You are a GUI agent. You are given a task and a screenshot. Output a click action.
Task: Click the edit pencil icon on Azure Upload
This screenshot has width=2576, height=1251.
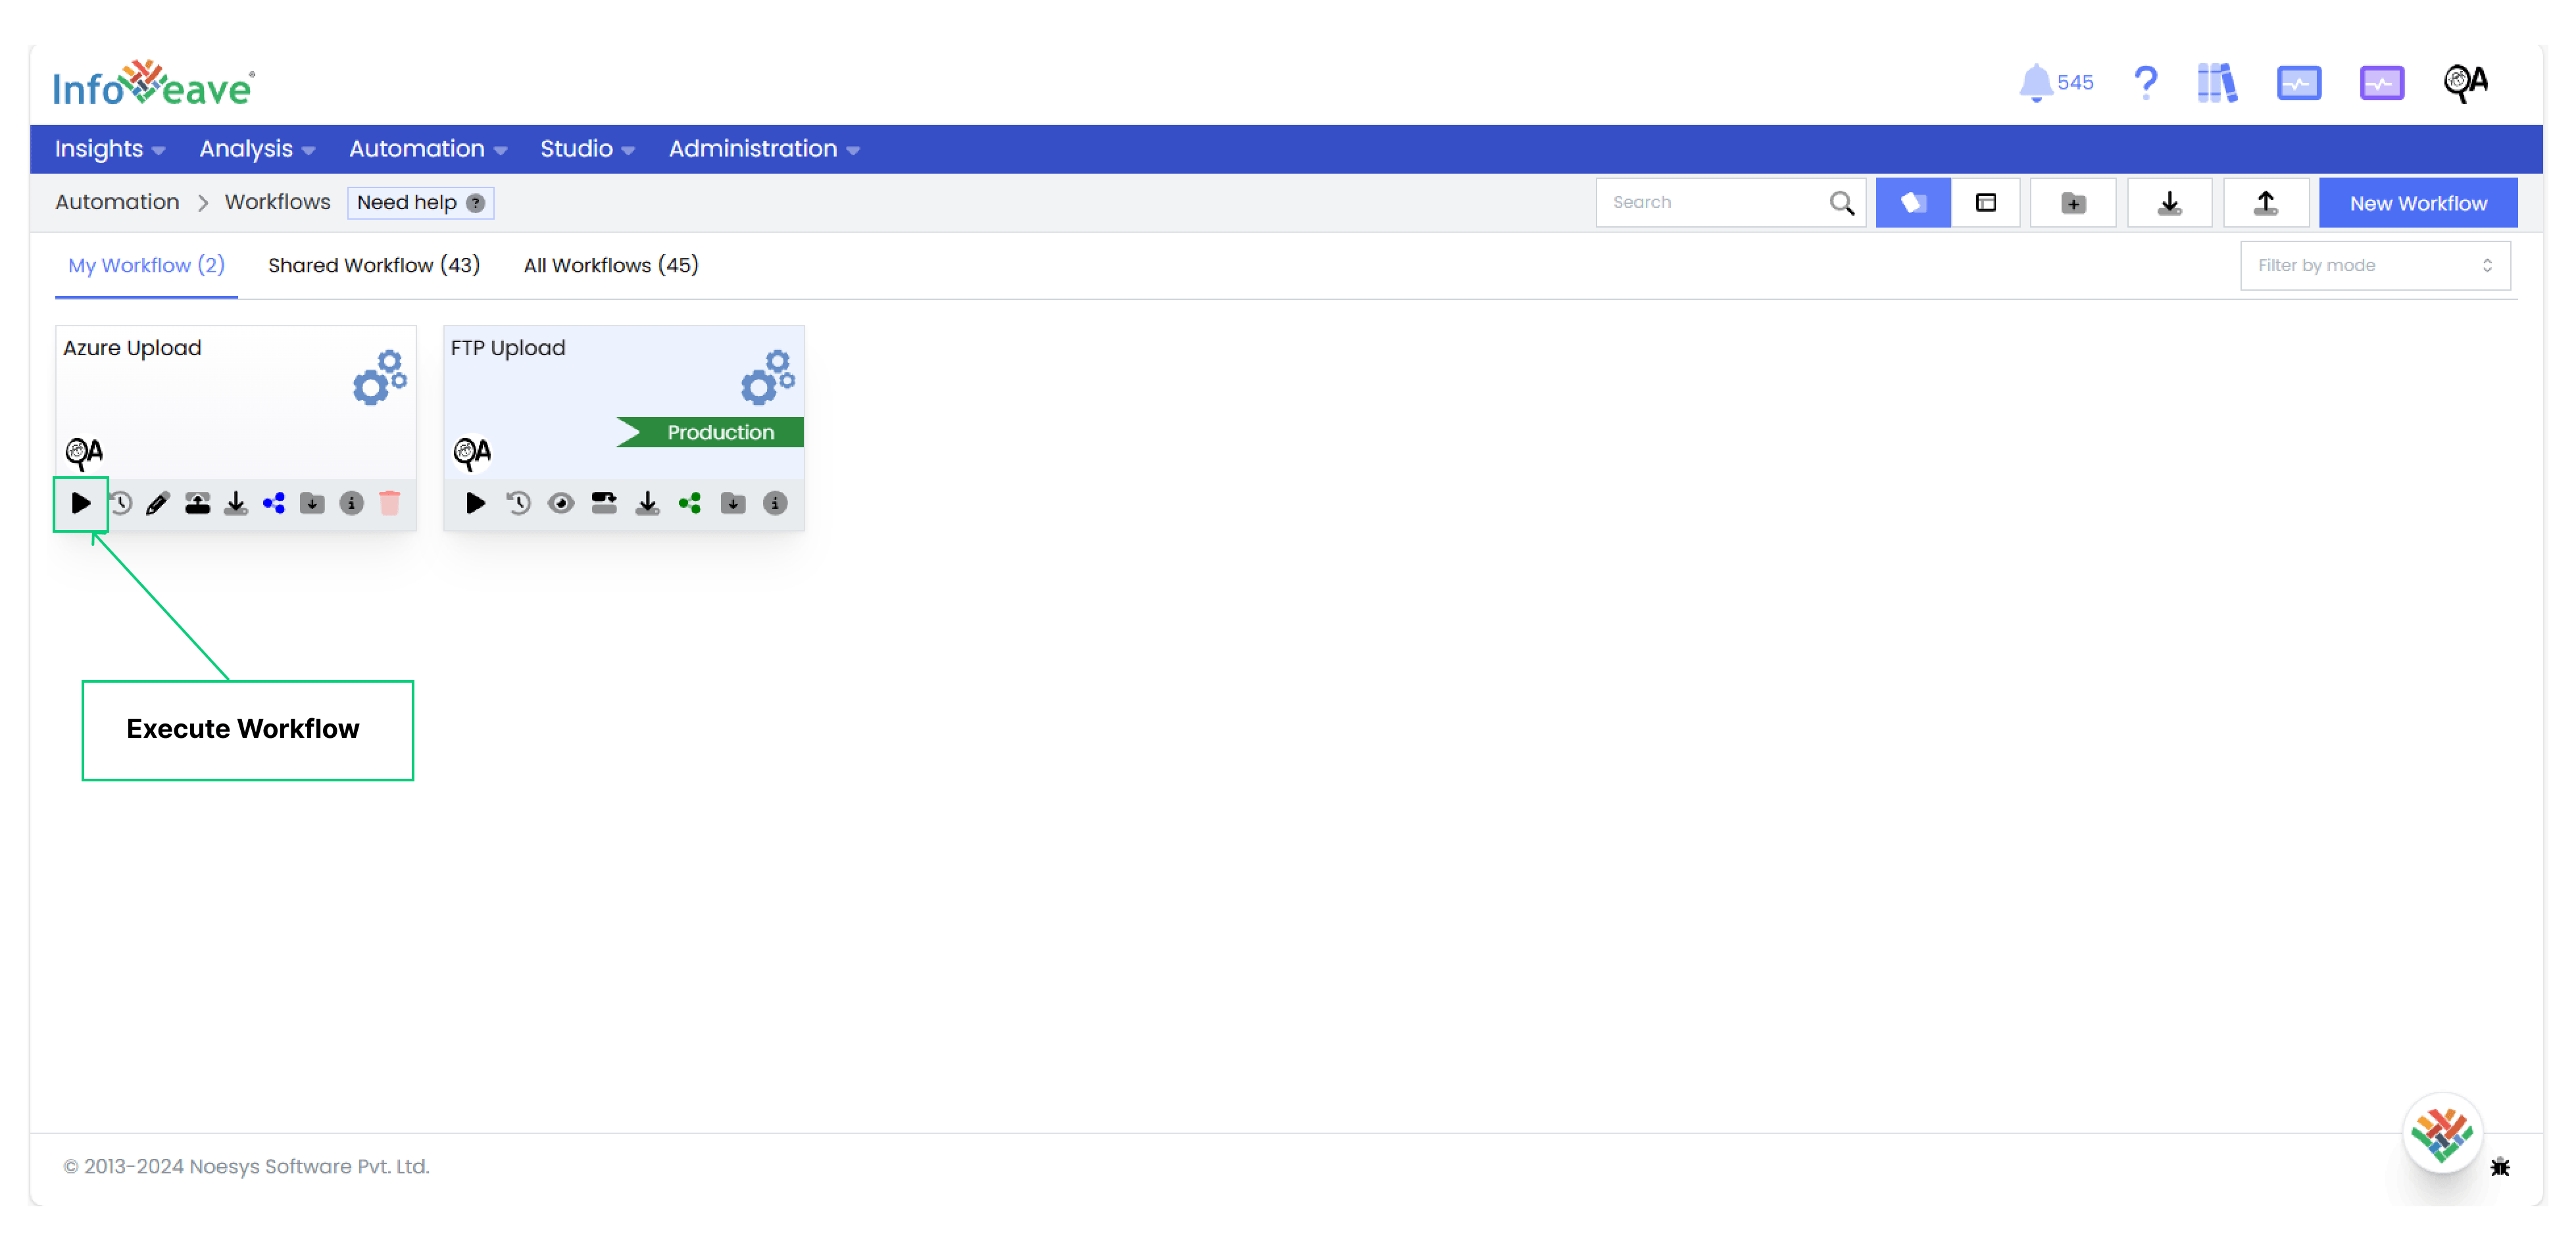click(156, 504)
